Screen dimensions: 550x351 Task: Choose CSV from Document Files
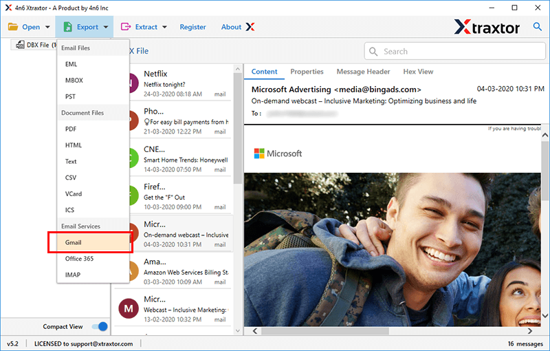(93, 178)
